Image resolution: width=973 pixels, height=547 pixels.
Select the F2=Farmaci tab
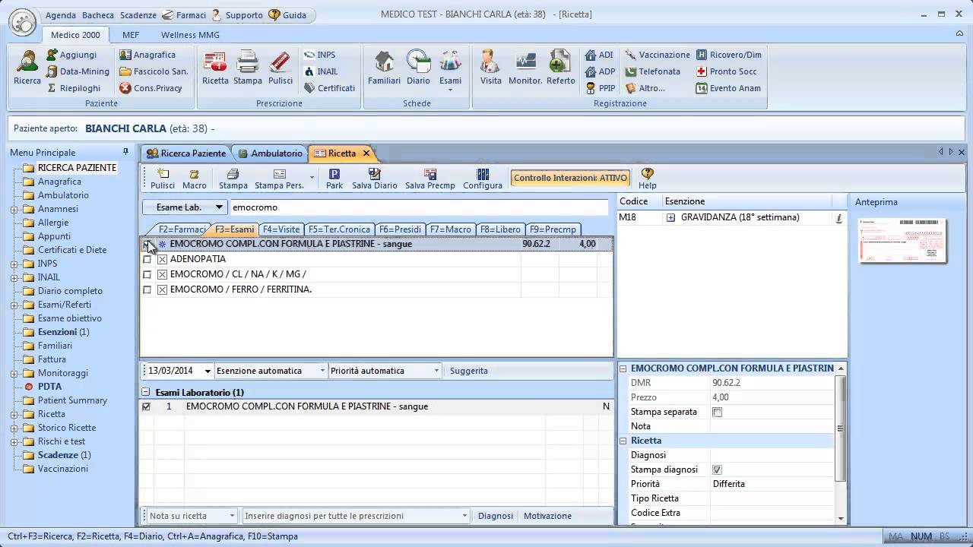pyautogui.click(x=180, y=229)
